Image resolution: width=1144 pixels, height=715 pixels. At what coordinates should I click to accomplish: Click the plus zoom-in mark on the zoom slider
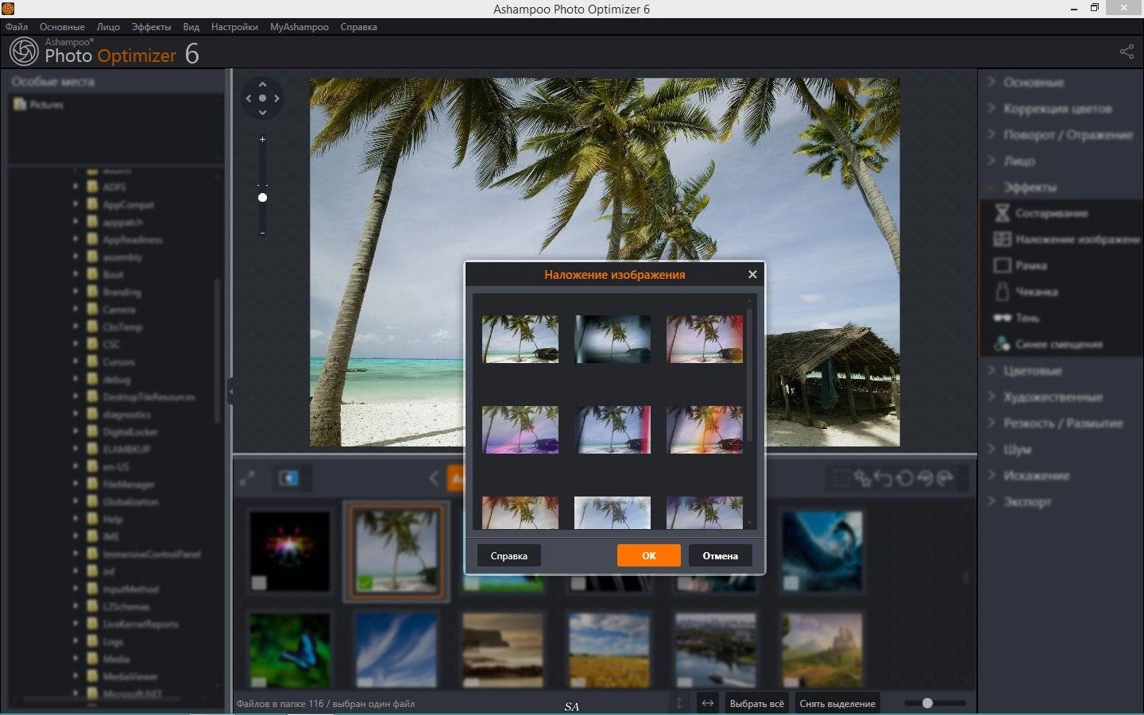[x=262, y=139]
